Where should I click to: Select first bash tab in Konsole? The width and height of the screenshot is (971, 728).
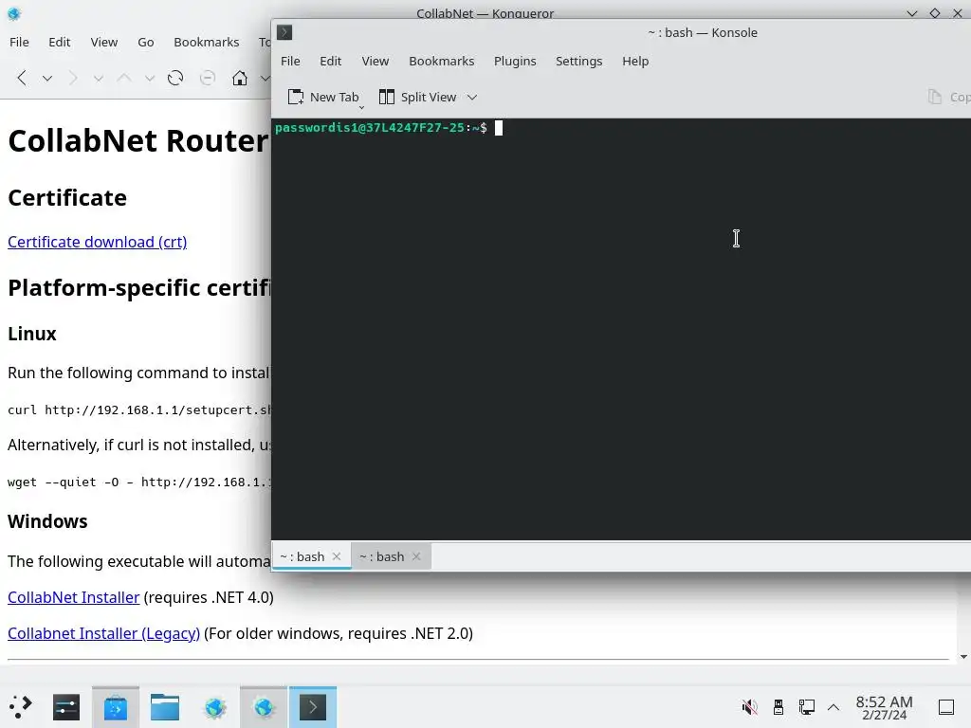tap(311, 556)
